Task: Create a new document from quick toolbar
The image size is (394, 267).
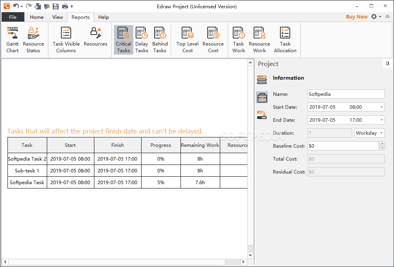Action: pyautogui.click(x=38, y=6)
